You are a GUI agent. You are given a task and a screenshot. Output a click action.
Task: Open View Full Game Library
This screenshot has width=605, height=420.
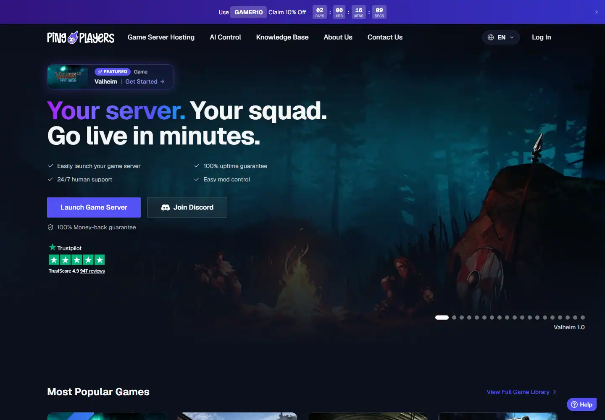pyautogui.click(x=521, y=392)
